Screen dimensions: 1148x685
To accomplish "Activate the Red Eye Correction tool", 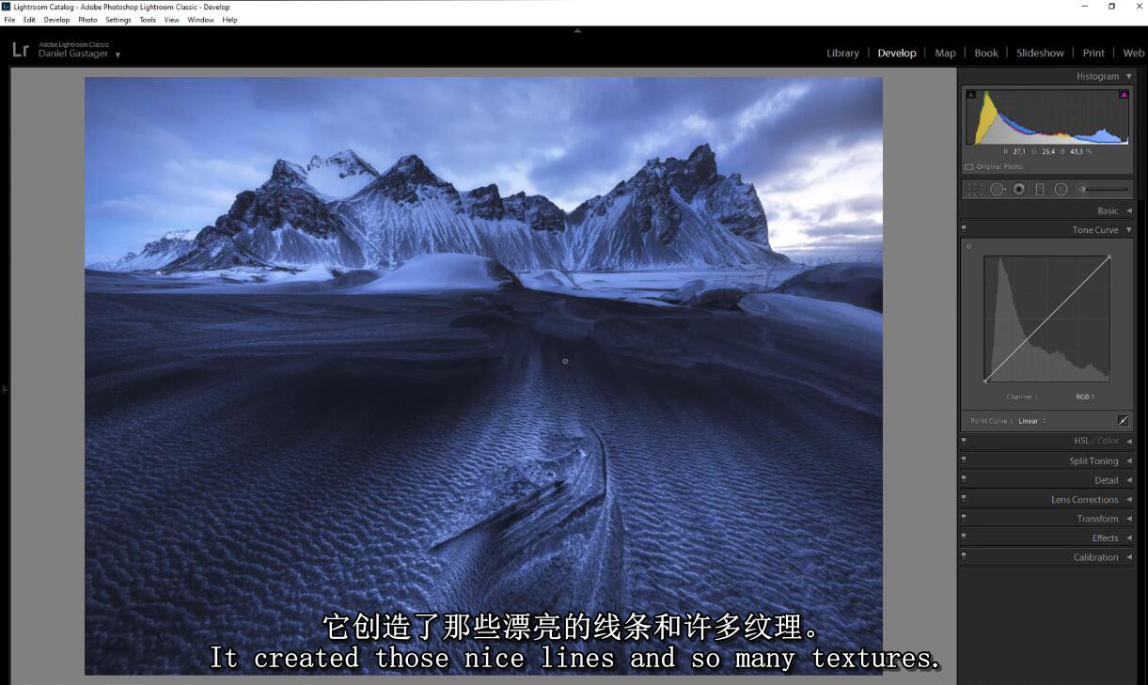I will pyautogui.click(x=1018, y=189).
